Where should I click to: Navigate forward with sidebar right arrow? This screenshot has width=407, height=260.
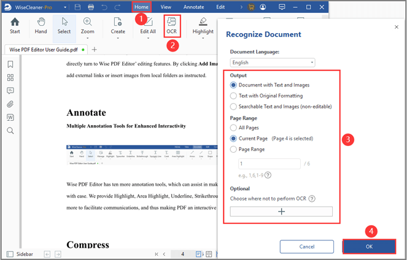tap(58, 254)
